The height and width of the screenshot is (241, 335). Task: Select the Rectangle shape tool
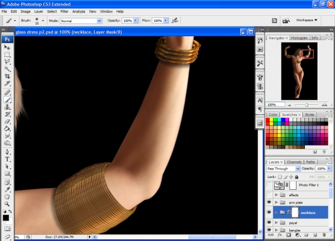tap(7, 173)
